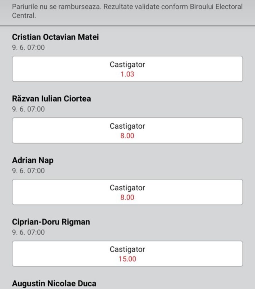Tap the 8.00 odds under Răzvan Iulian Ciortea

(127, 136)
